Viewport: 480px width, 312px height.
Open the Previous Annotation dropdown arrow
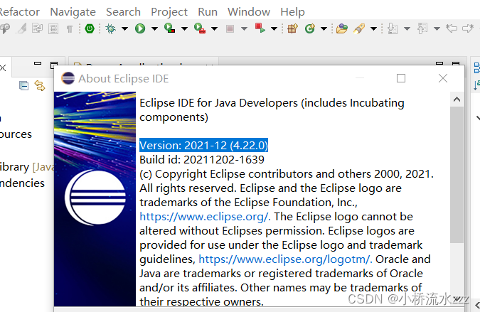click(x=437, y=28)
